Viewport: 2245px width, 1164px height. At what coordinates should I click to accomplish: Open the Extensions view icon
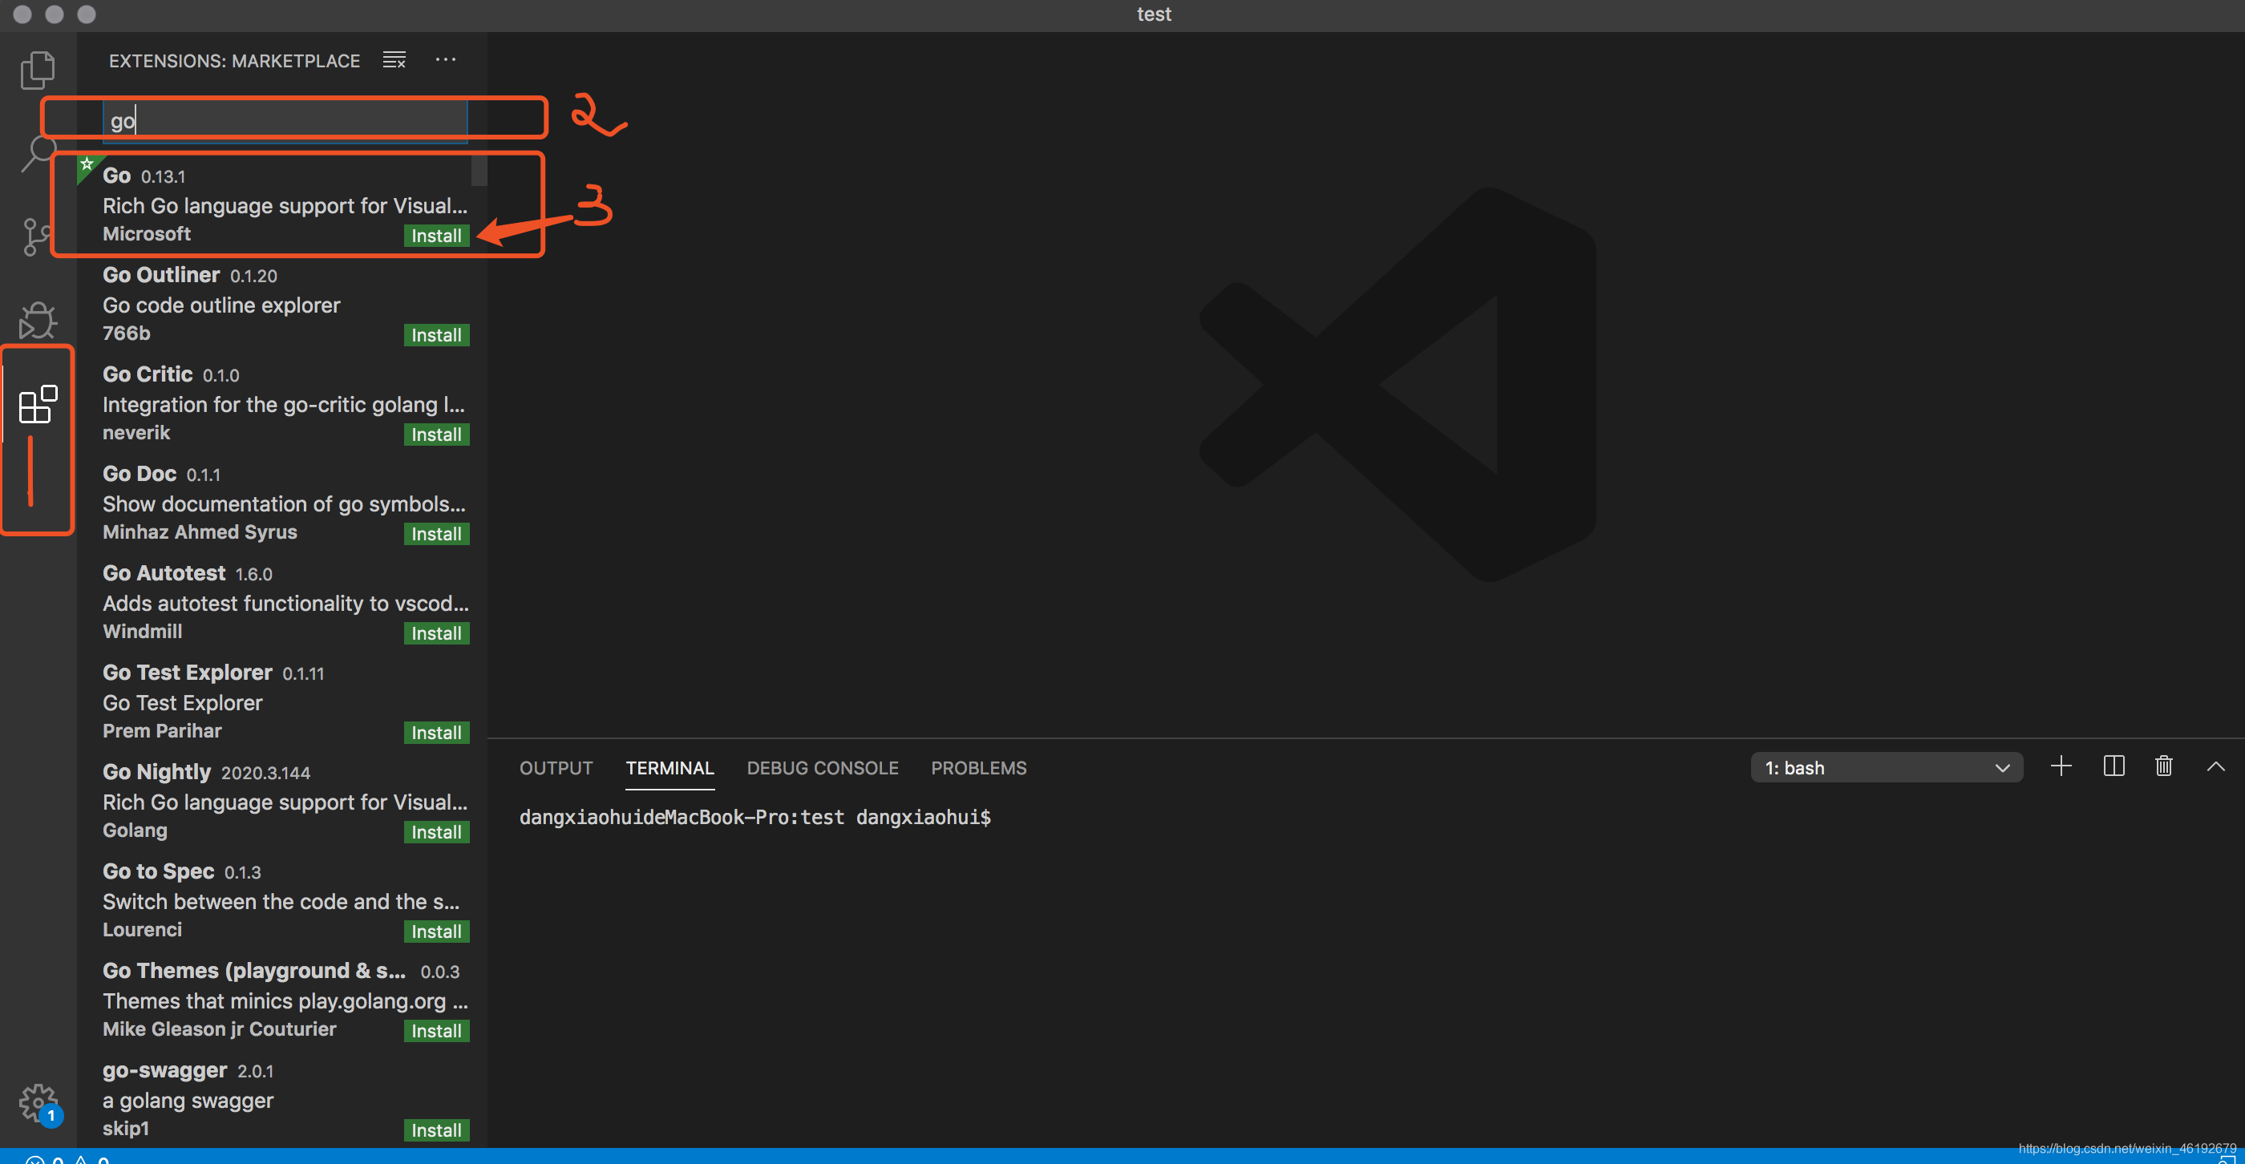coord(38,405)
